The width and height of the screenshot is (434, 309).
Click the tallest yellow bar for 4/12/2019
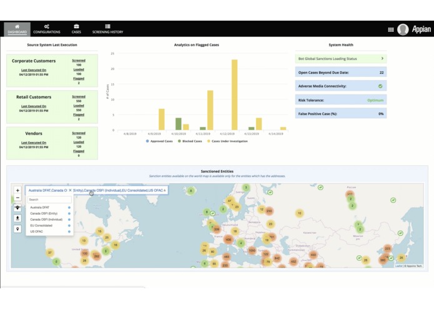coord(234,95)
